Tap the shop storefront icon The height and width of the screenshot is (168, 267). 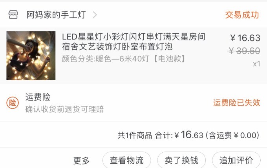(13, 15)
